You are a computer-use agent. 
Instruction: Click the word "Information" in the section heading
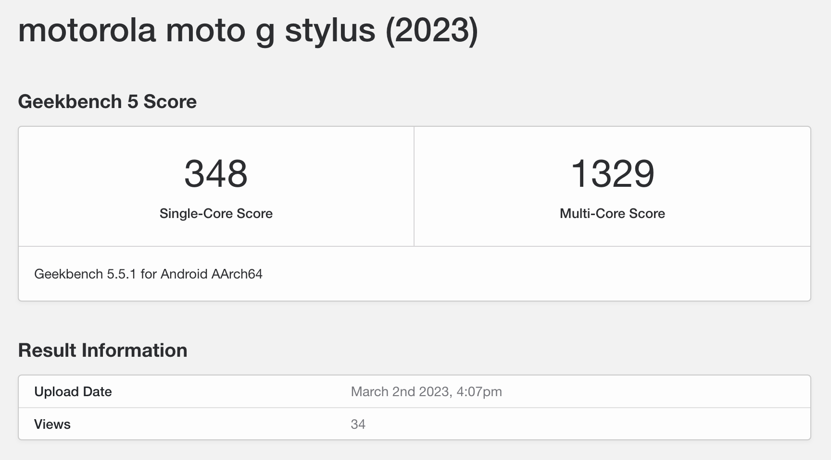point(134,351)
